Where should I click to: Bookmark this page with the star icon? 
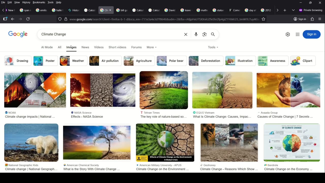263,19
